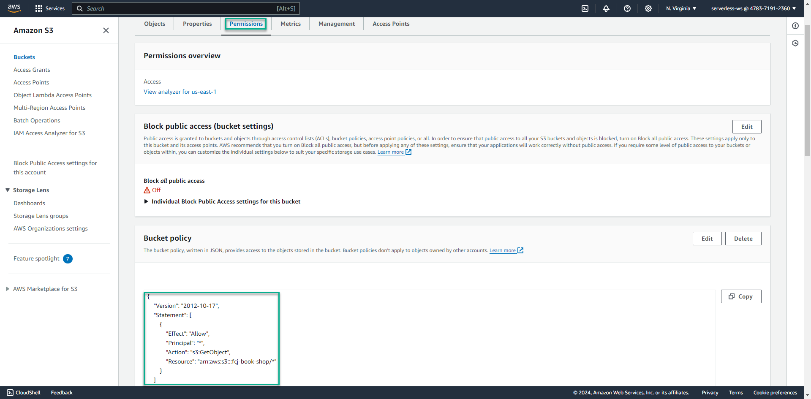Open Block Public Access settings for this account
Screen dimensions: 811x399
tap(55, 168)
